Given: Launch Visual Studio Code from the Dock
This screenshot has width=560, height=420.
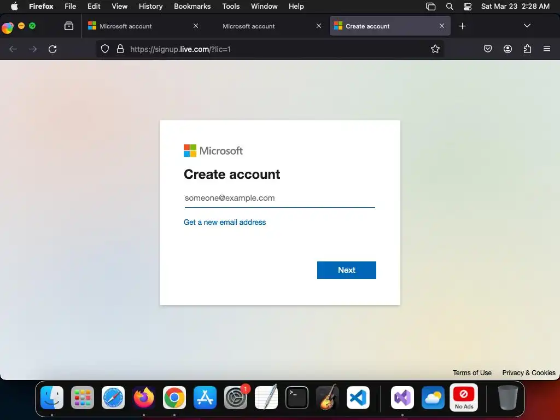Looking at the screenshot, I should [358, 397].
